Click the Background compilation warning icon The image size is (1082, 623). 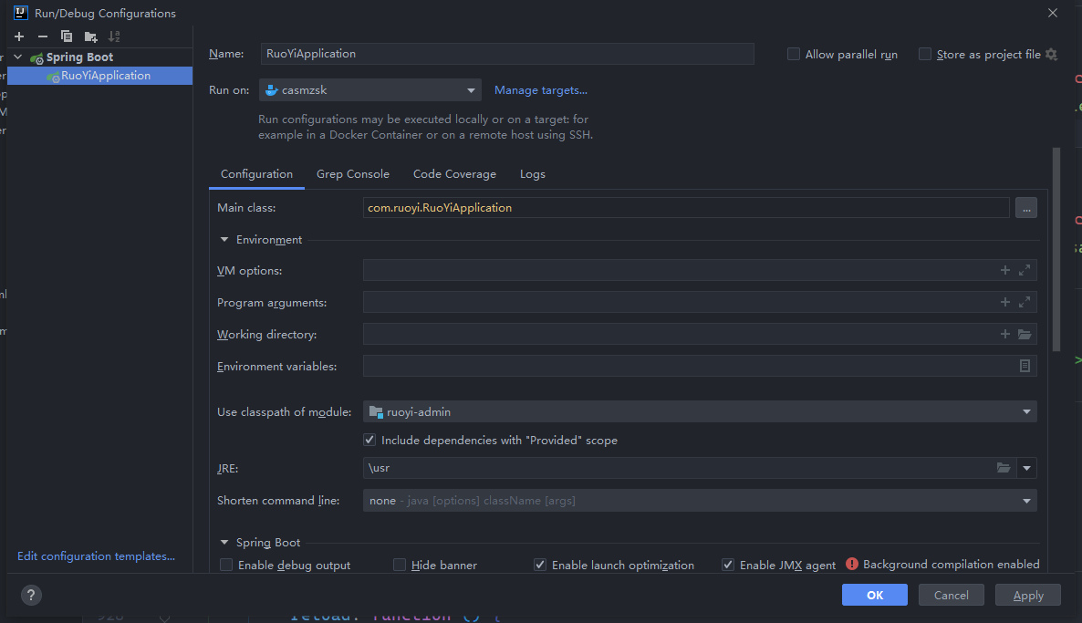pos(852,565)
